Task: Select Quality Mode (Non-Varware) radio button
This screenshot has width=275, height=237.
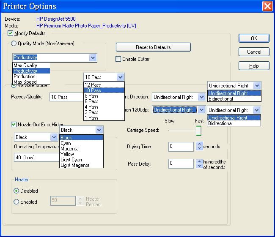Action: click(14, 44)
